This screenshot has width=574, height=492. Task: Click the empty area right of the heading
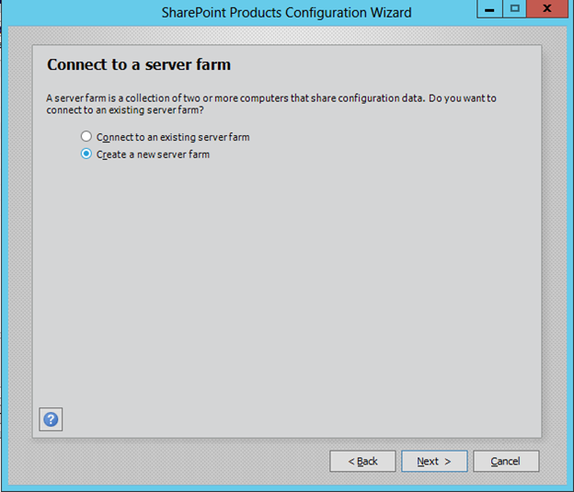386,65
